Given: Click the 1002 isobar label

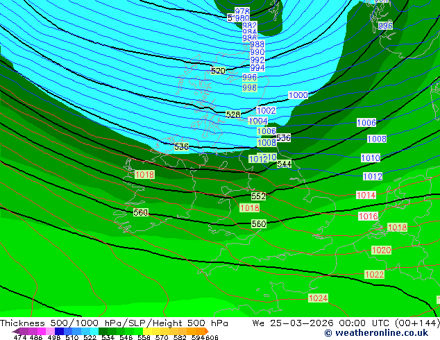Looking at the screenshot, I should [x=266, y=110].
